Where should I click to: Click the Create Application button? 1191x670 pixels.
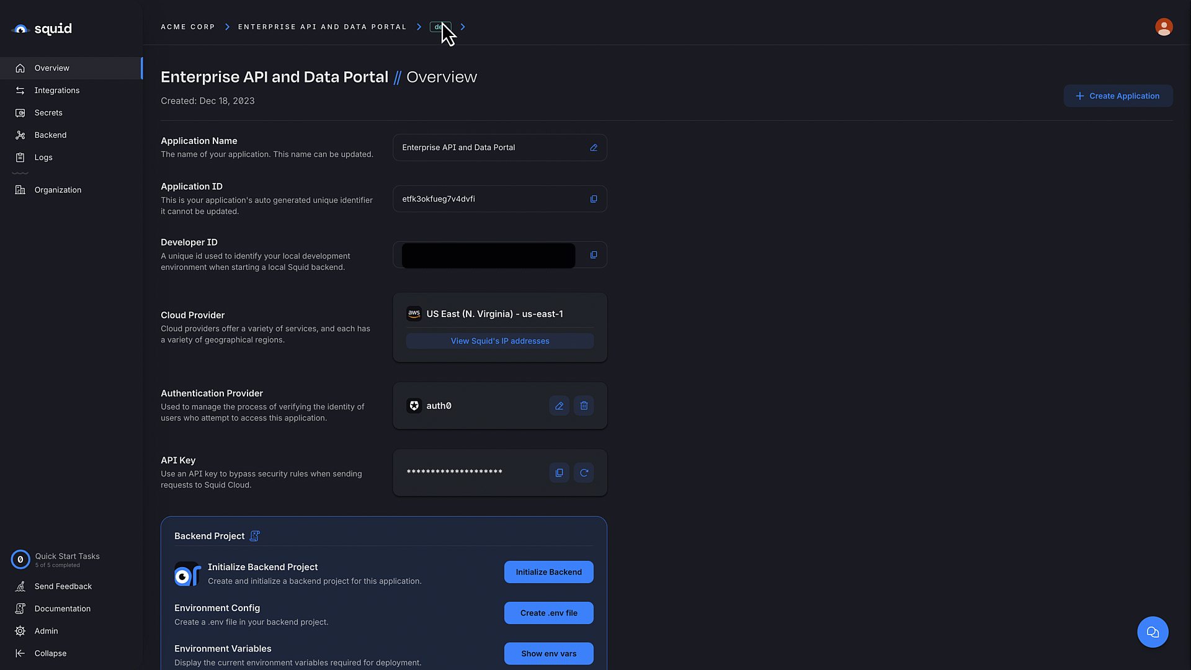(1118, 97)
